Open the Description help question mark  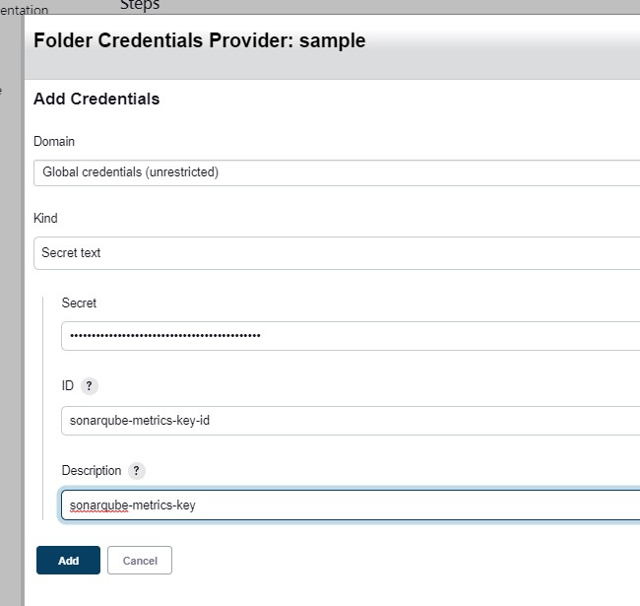point(136,471)
